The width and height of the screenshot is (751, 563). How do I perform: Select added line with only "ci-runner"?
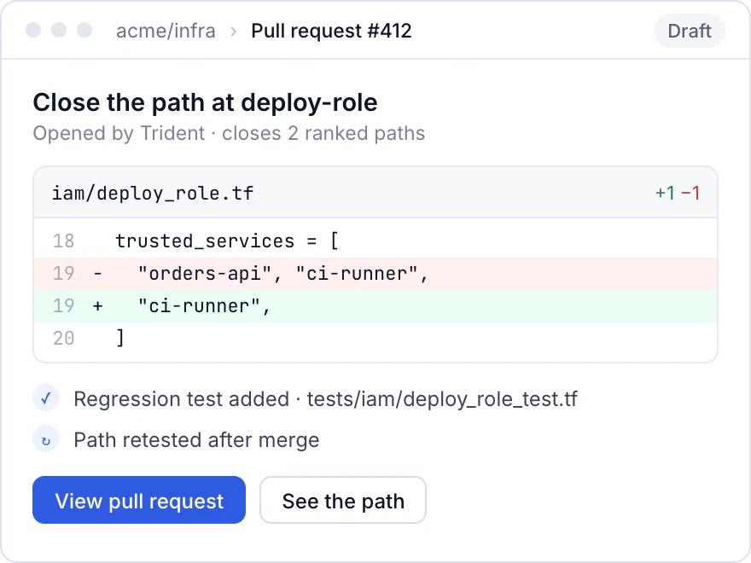coord(375,306)
